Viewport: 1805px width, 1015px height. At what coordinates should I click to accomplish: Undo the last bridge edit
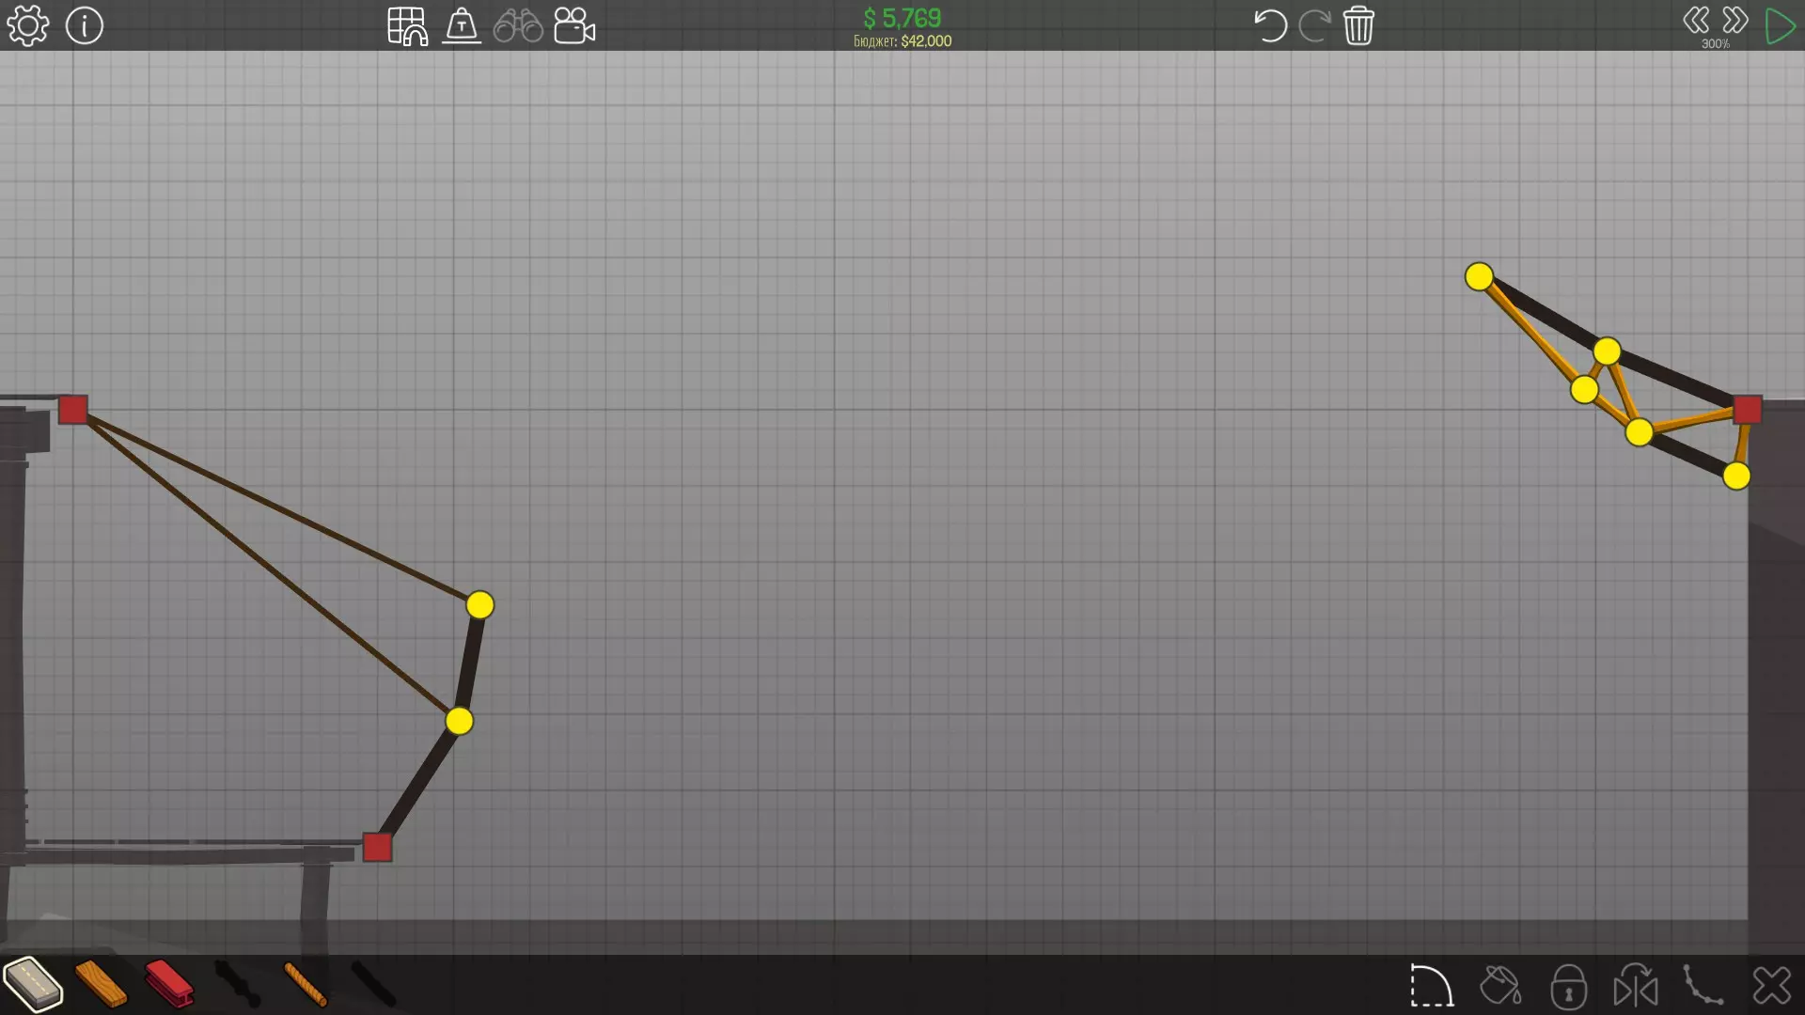click(1270, 25)
